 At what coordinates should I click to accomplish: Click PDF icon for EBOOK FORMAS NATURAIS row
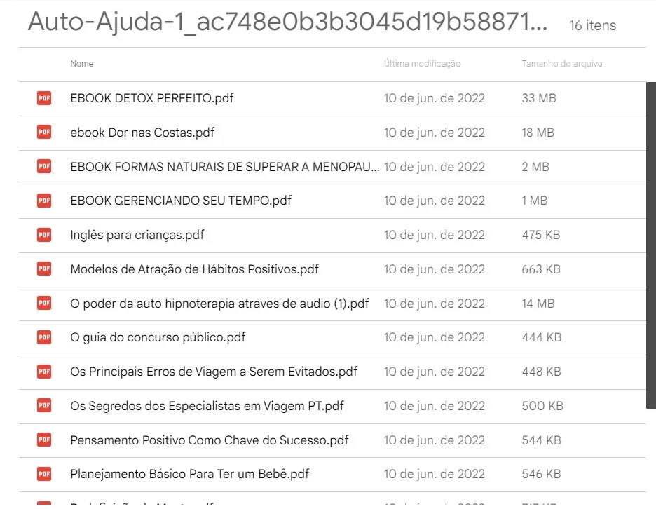click(44, 167)
